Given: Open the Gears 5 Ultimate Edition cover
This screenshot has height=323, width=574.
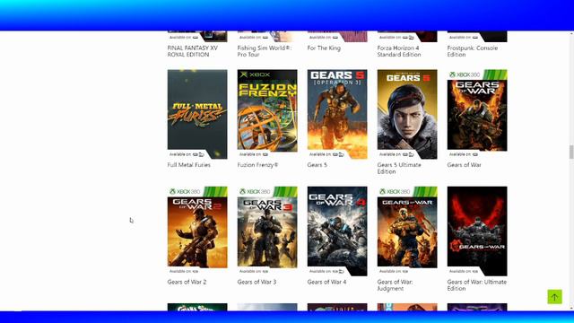Looking at the screenshot, I should click(x=407, y=114).
